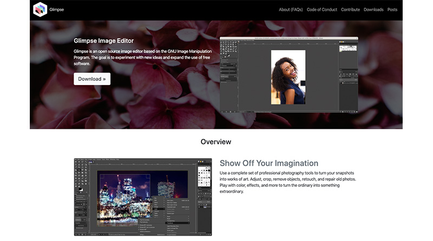Click the tool icon grid in the overview screenshot
The image size is (433, 241).
[80, 172]
